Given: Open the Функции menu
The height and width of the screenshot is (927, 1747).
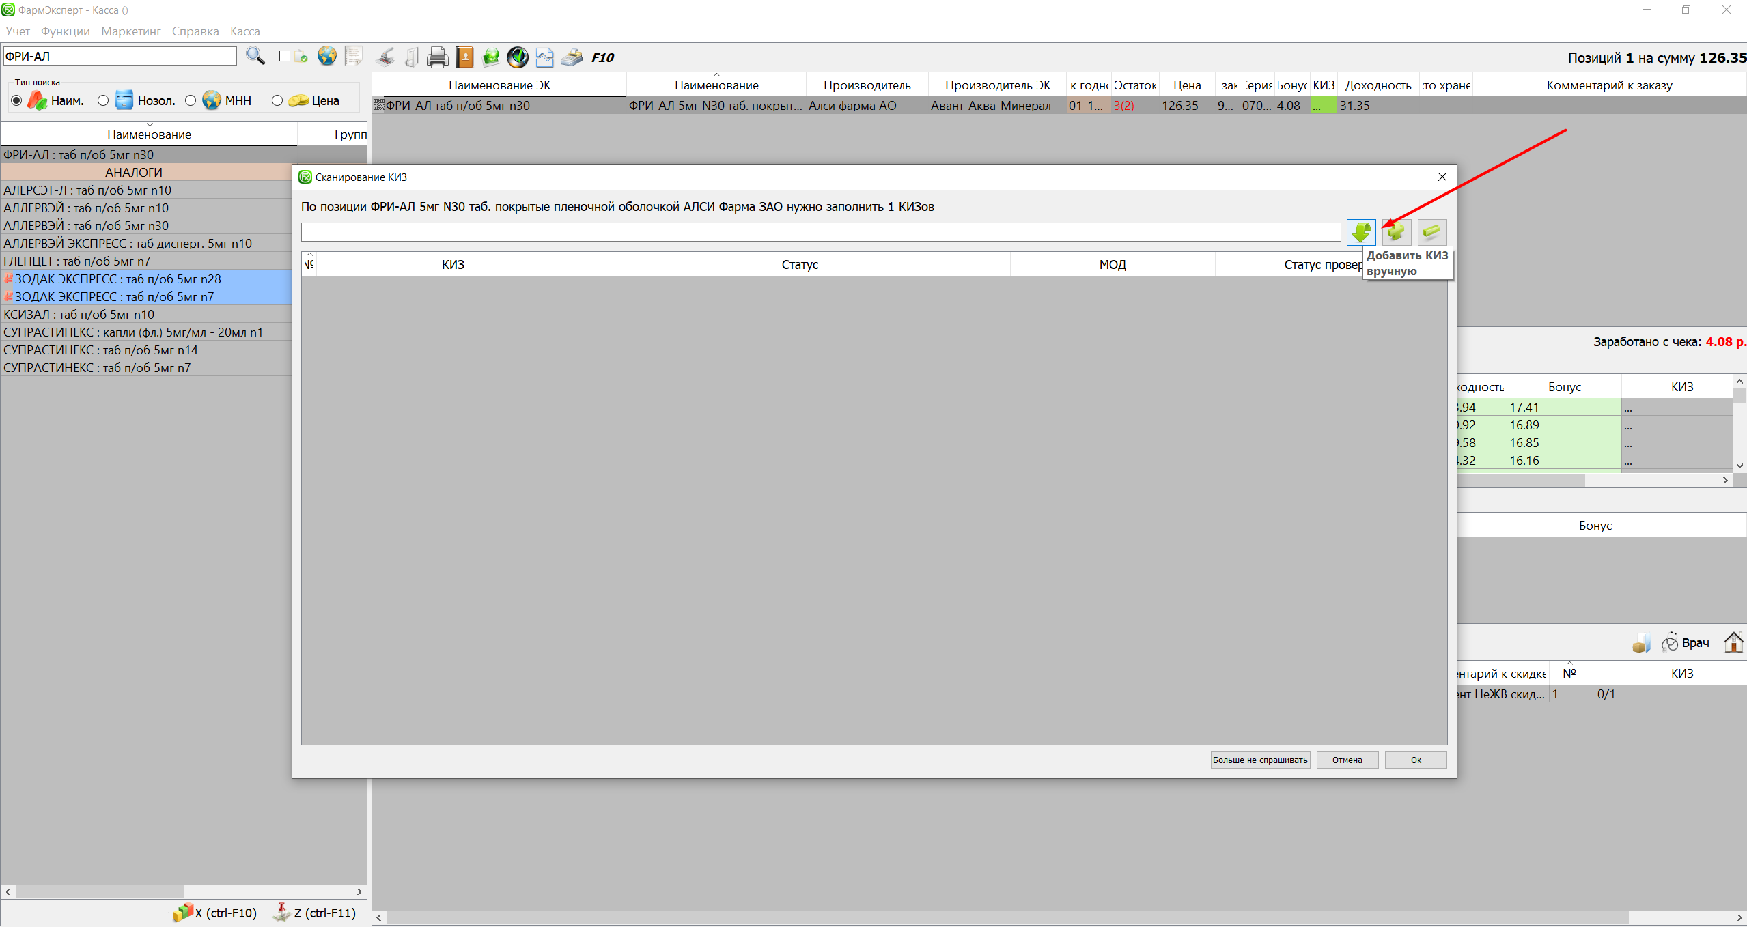Looking at the screenshot, I should pos(65,31).
